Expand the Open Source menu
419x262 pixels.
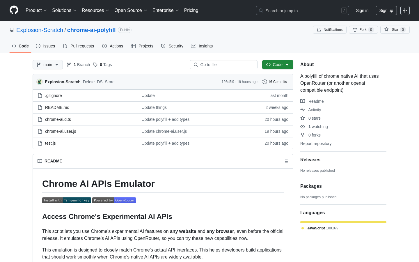(x=131, y=10)
